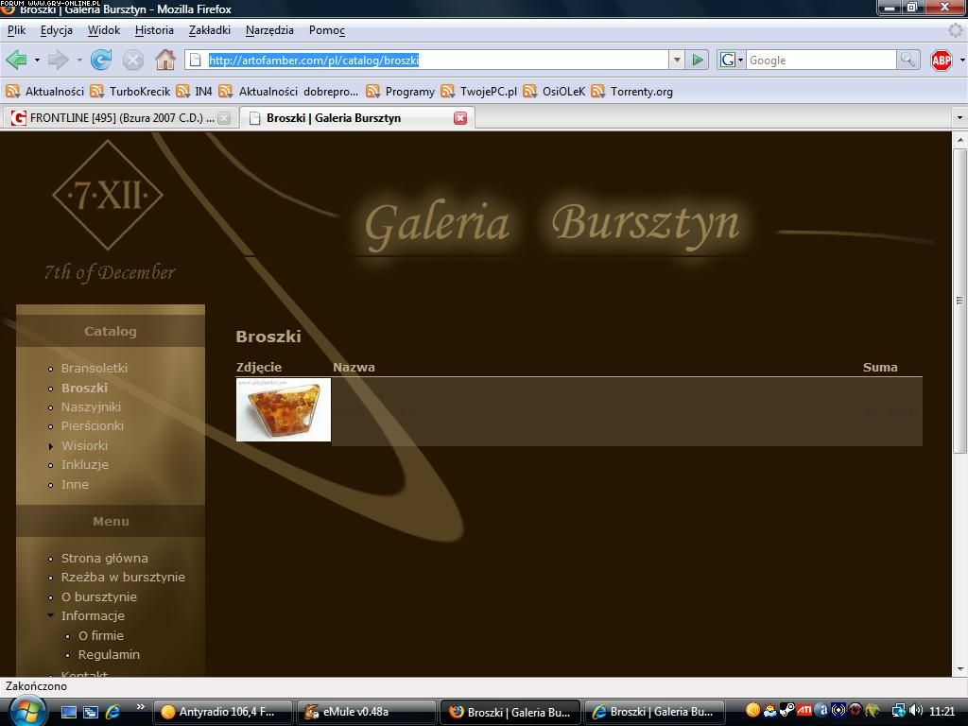968x726 pixels.
Task: Open the Programy feed bookmark
Action: tap(400, 92)
